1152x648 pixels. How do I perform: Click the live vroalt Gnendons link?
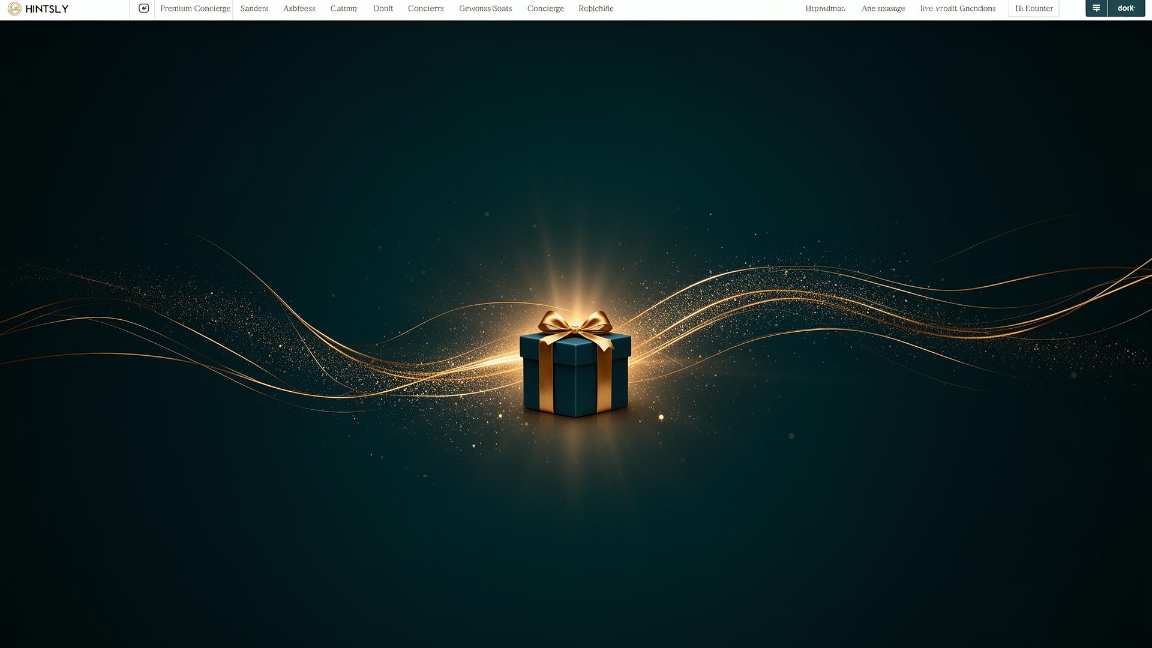click(x=958, y=8)
